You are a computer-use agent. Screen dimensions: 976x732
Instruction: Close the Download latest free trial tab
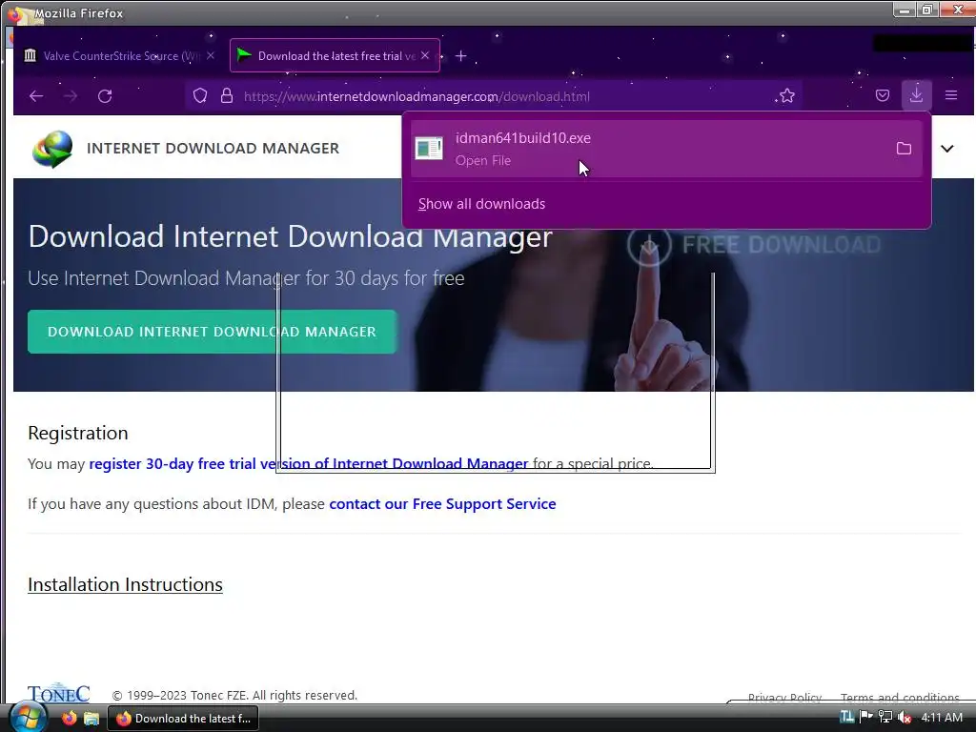pos(425,55)
